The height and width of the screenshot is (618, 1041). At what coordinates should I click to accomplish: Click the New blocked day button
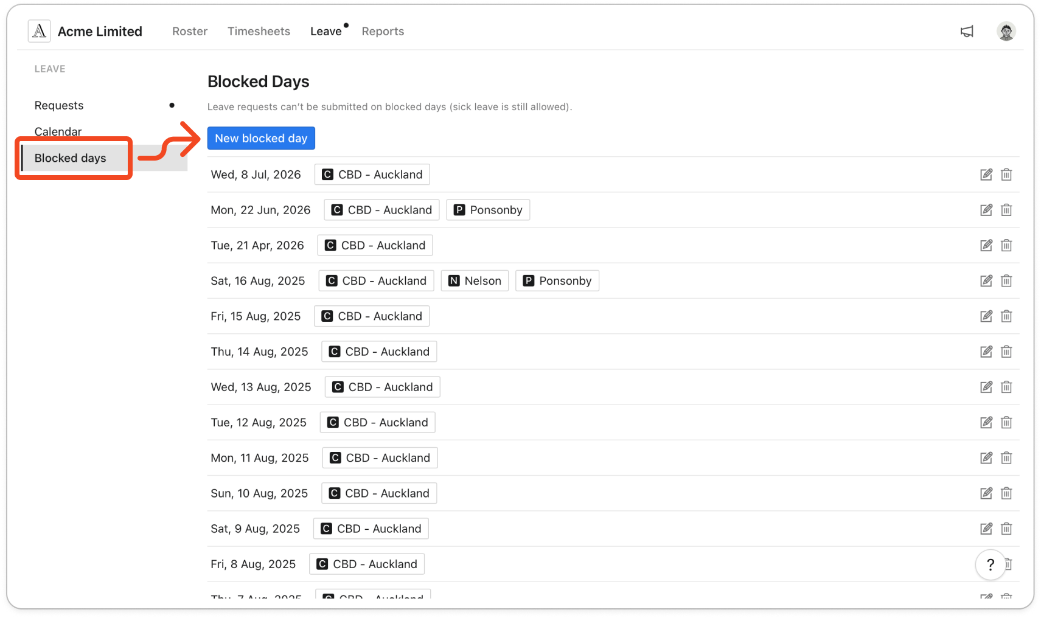(261, 138)
